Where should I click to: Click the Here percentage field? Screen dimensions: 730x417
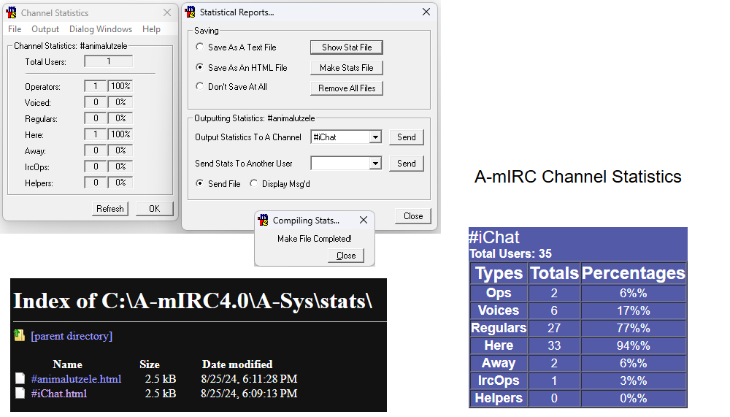click(120, 134)
